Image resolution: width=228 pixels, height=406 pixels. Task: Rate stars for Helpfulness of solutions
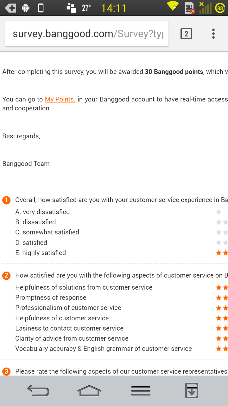point(222,287)
